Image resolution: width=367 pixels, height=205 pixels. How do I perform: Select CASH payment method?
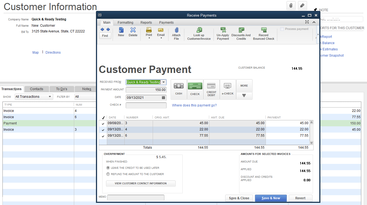click(179, 89)
